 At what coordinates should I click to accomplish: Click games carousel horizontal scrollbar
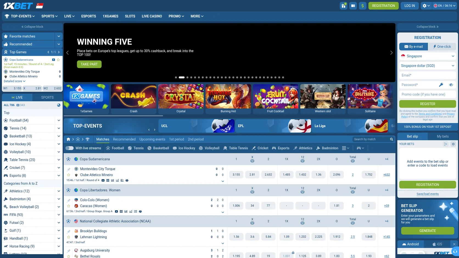tap(113, 116)
